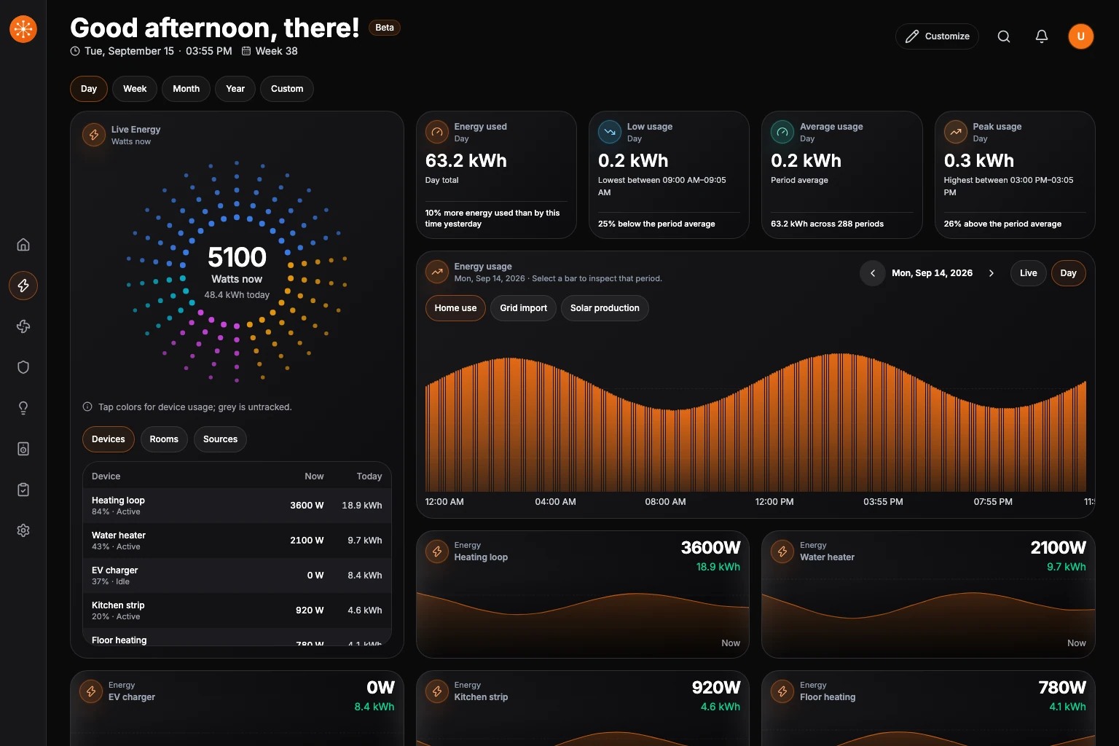Toggle the Home use series
1119x746 pixels.
pos(455,308)
